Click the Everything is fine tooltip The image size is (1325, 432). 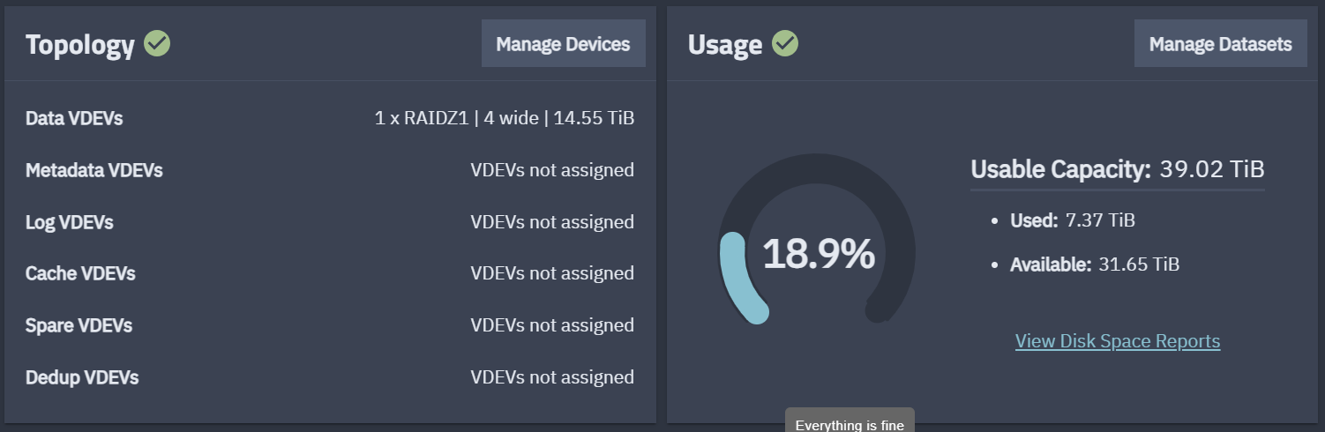(850, 424)
